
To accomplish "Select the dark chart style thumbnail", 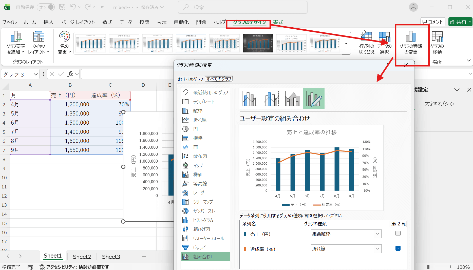I will [x=258, y=43].
